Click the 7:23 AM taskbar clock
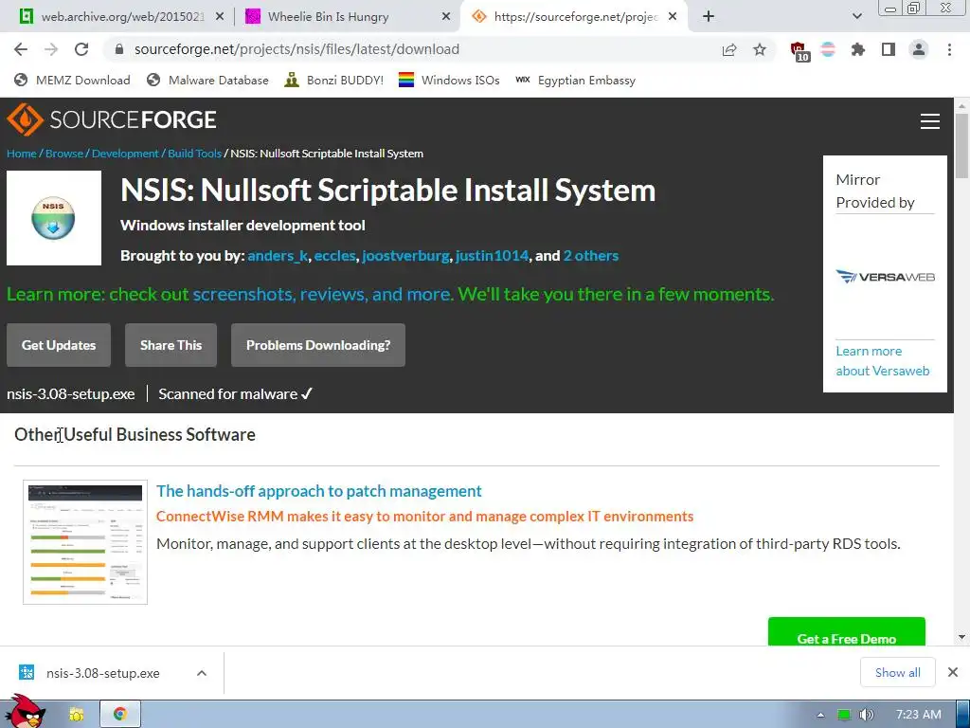Screen dimensions: 970x728 [919, 715]
